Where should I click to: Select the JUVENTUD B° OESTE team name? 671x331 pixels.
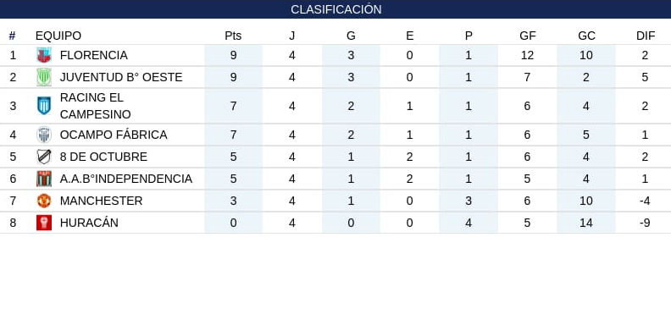point(121,77)
